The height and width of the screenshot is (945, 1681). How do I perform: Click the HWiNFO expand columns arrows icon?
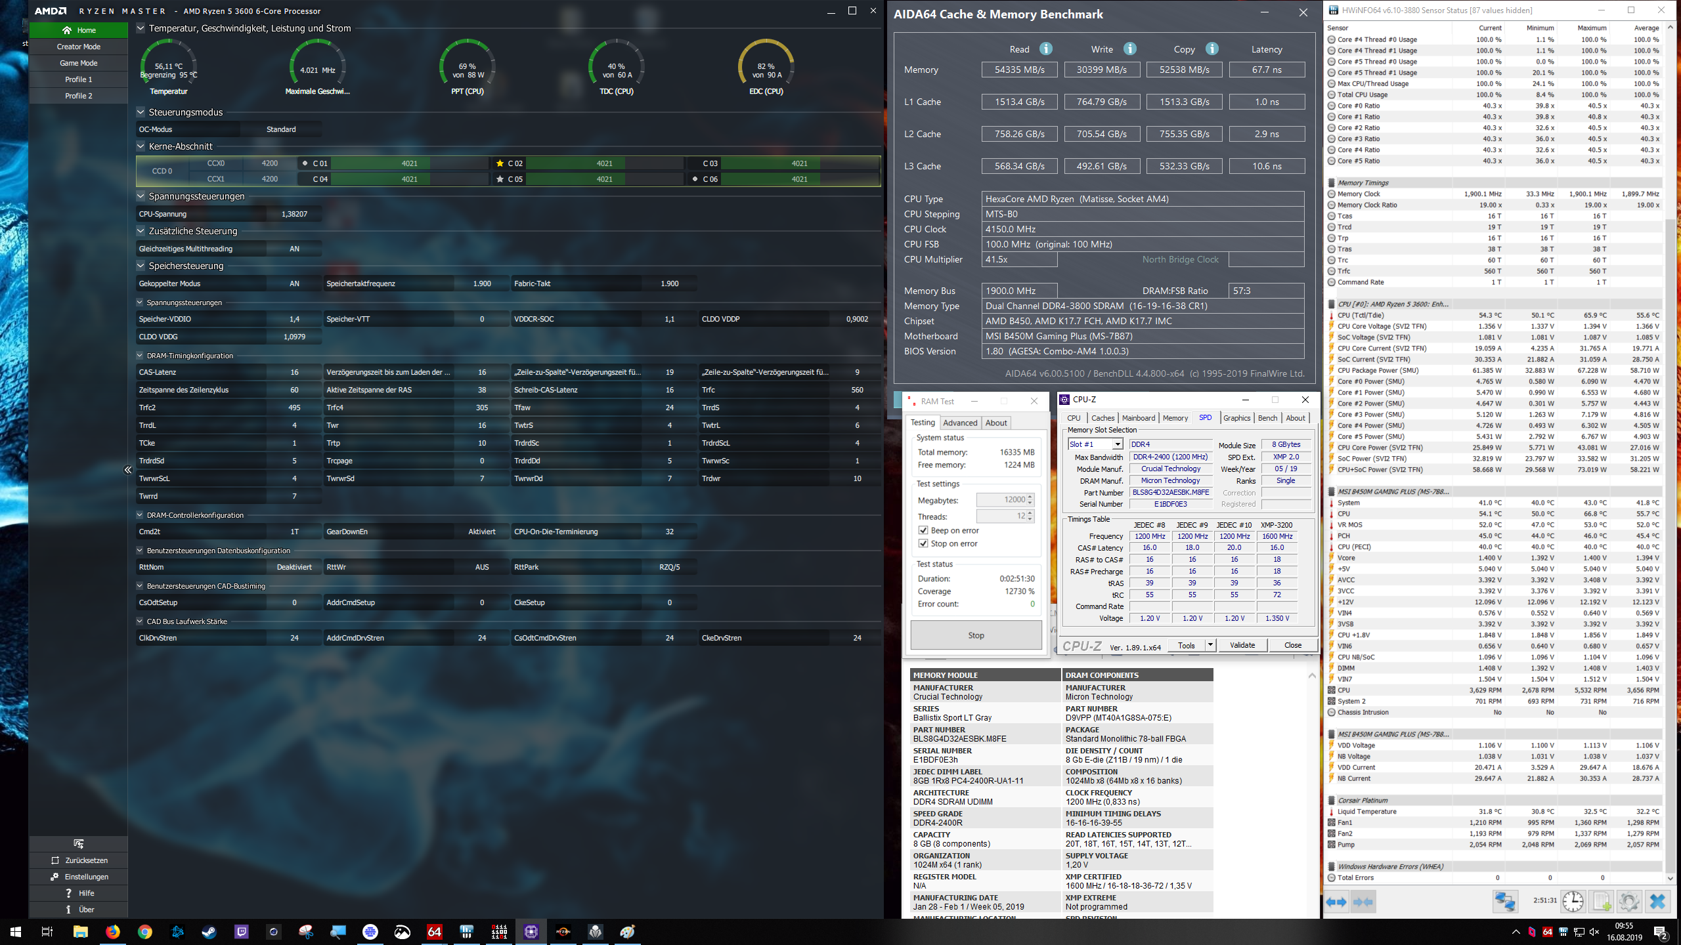click(x=1336, y=902)
